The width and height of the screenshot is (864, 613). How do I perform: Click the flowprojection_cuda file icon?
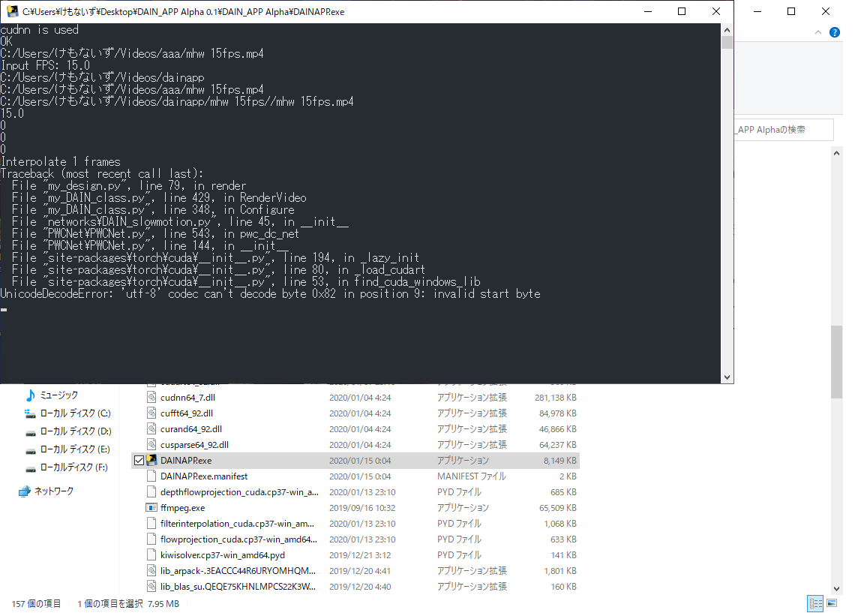click(151, 539)
